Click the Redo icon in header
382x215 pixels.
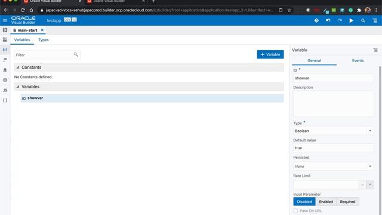pos(340,20)
